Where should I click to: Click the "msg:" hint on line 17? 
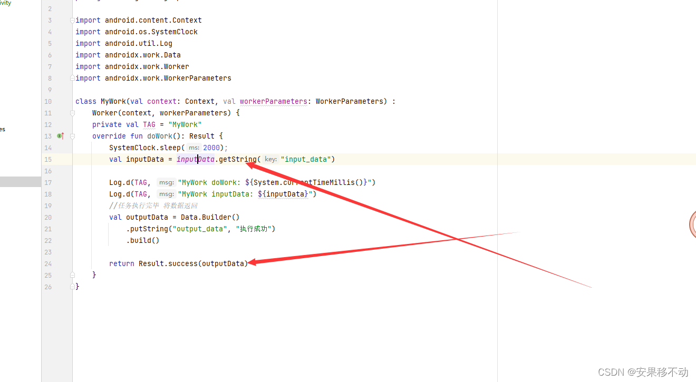(x=166, y=182)
